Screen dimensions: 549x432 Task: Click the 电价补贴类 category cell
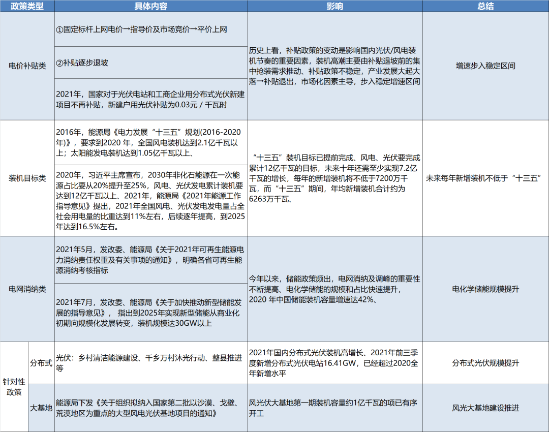[27, 66]
